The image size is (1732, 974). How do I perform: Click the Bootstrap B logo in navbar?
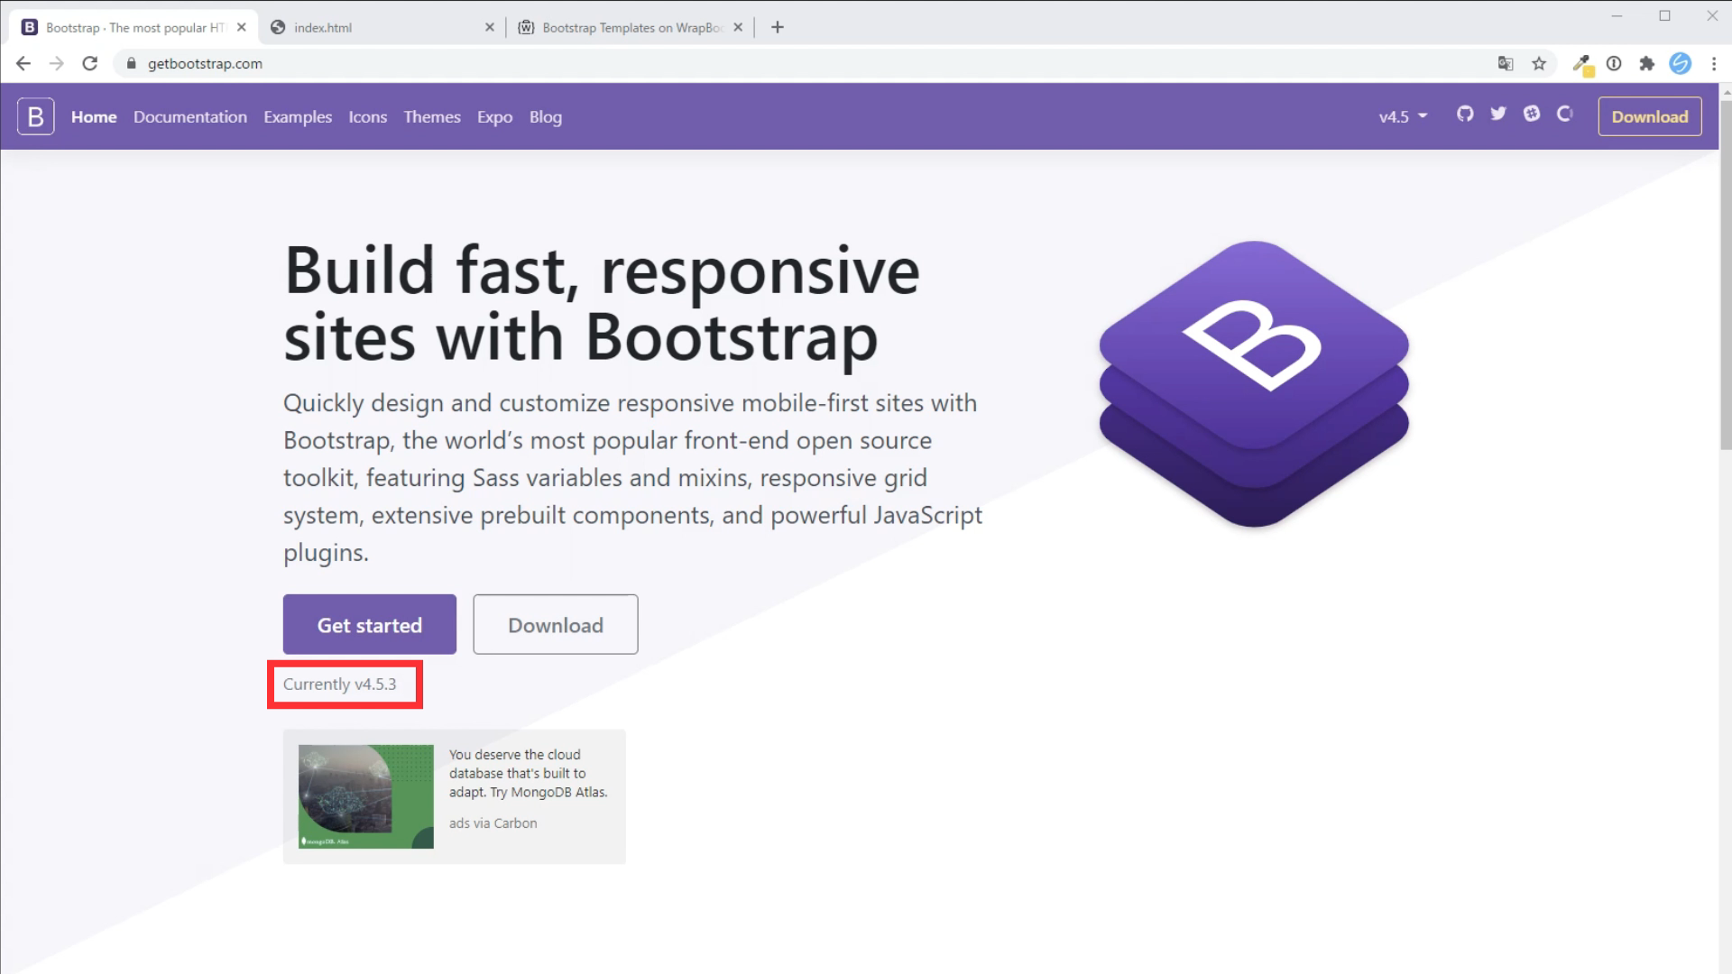coord(35,116)
